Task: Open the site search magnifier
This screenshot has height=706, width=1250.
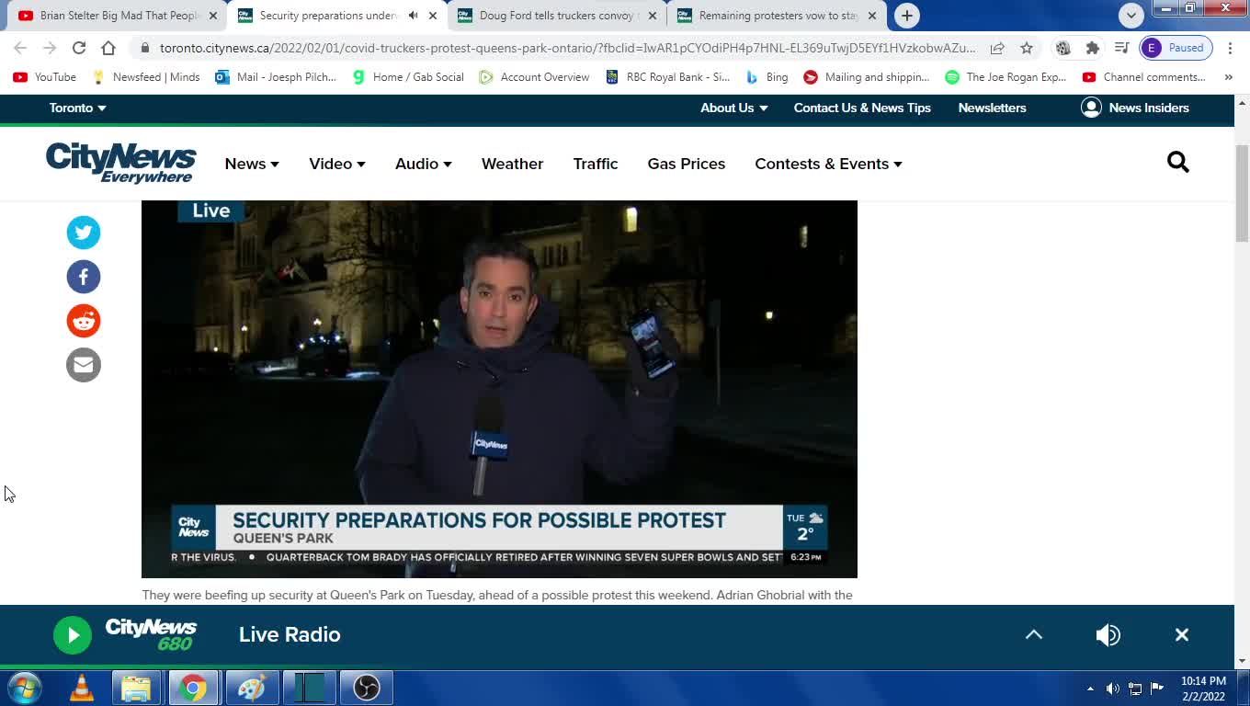Action: (x=1178, y=163)
